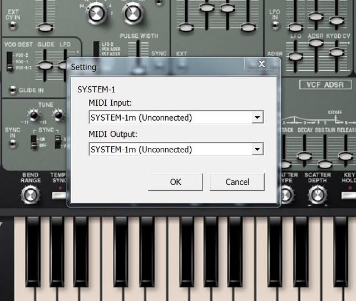The width and height of the screenshot is (356, 301).
Task: Click the left TUNE knob
Action: click(34, 115)
